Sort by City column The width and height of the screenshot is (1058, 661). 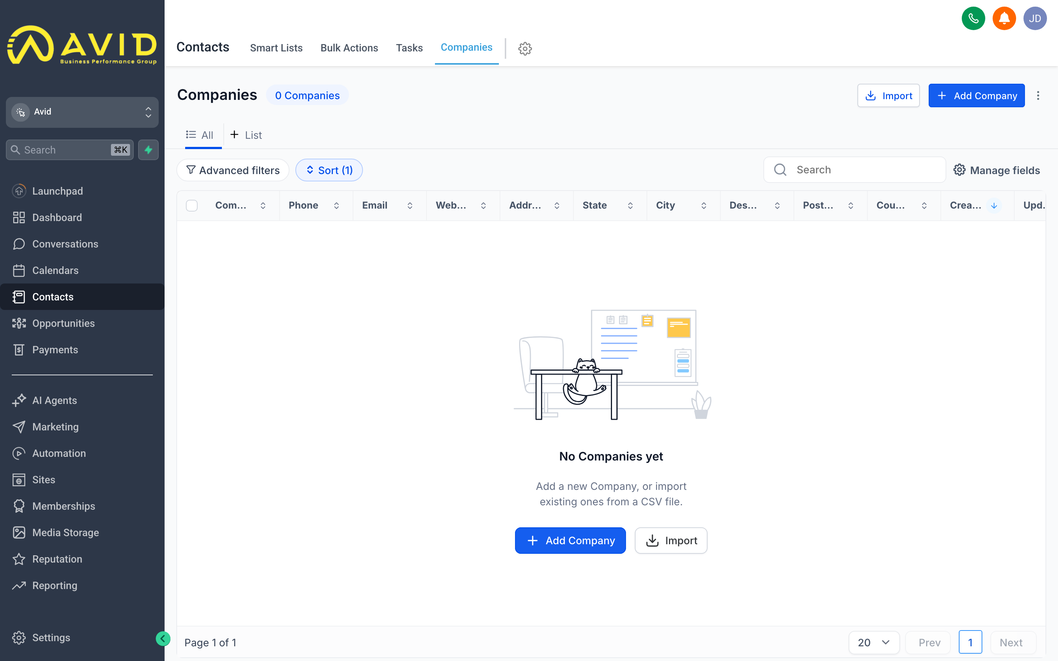703,206
